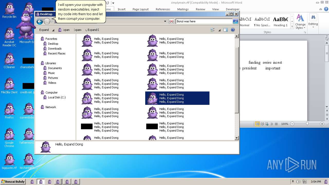329x185 pixels.
Task: Toggle the Explorer preview pane button
Action: [x=226, y=30]
